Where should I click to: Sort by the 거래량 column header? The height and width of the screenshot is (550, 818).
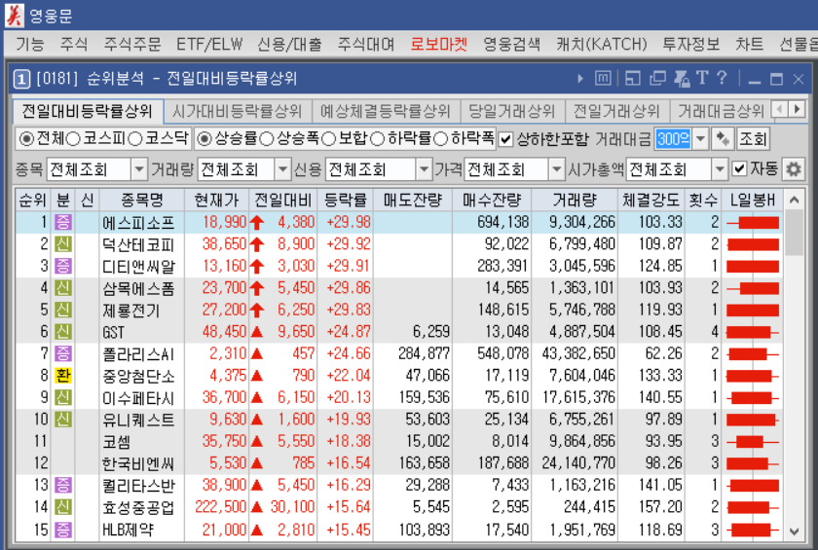tap(574, 200)
